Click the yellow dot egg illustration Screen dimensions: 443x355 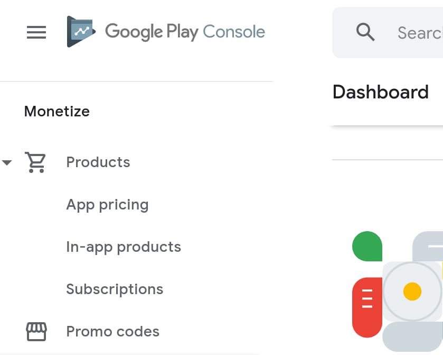pyautogui.click(x=411, y=292)
